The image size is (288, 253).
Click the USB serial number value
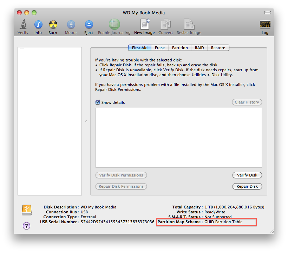(118, 222)
